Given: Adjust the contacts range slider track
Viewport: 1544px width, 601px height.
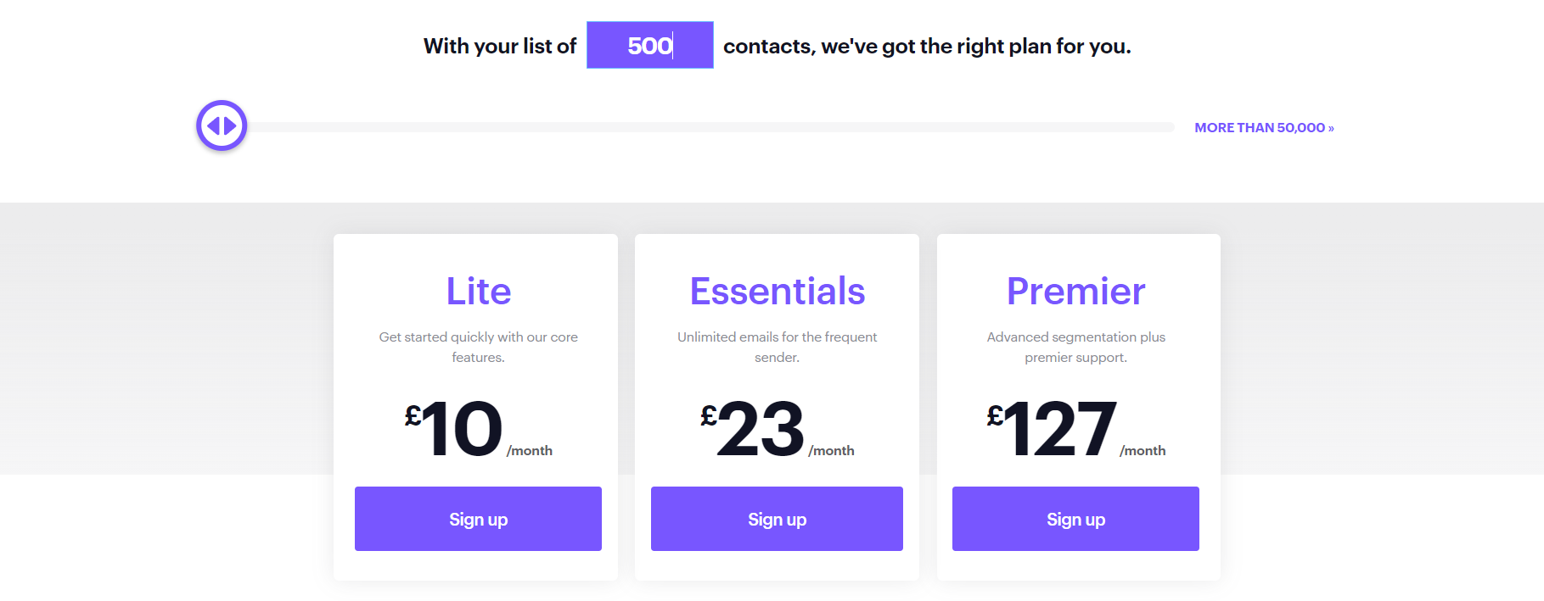Looking at the screenshot, I should 713,125.
